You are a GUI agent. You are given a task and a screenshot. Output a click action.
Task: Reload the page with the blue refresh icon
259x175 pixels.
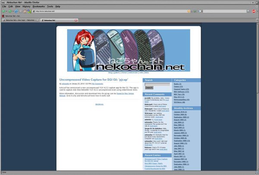tap(16, 11)
